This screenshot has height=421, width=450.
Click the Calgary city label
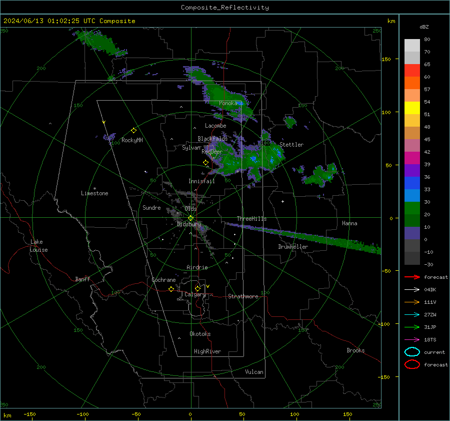195,294
